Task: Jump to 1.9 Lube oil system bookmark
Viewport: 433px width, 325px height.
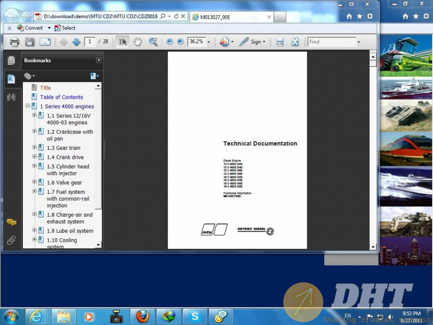Action: coord(70,231)
